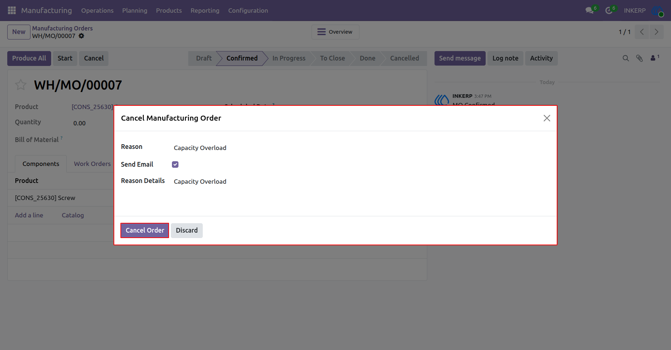This screenshot has width=671, height=350.
Task: Open the Configuration menu
Action: coord(248,11)
